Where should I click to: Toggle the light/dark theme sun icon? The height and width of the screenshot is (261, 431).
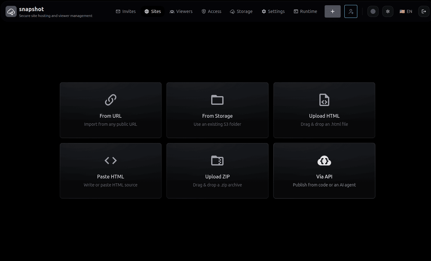coord(388,11)
